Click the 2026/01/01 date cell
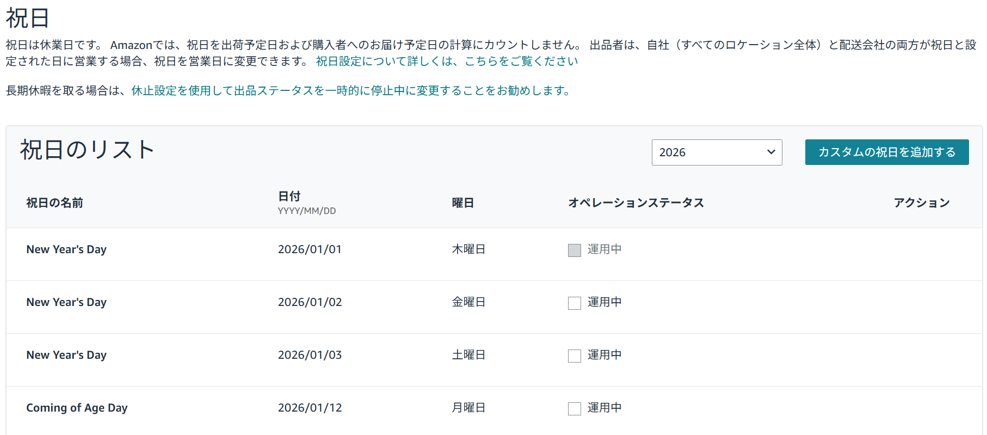The width and height of the screenshot is (987, 435). coord(310,249)
